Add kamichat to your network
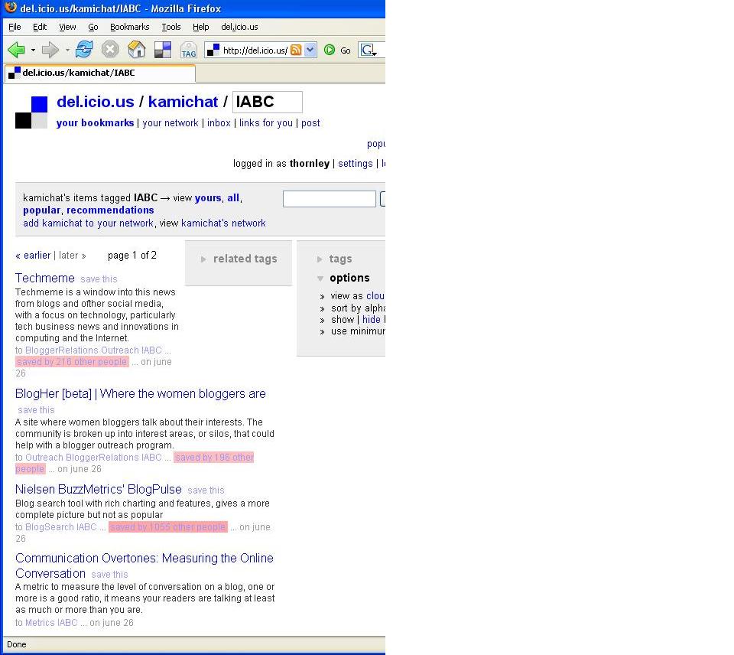This screenshot has width=734, height=655. pyautogui.click(x=88, y=223)
